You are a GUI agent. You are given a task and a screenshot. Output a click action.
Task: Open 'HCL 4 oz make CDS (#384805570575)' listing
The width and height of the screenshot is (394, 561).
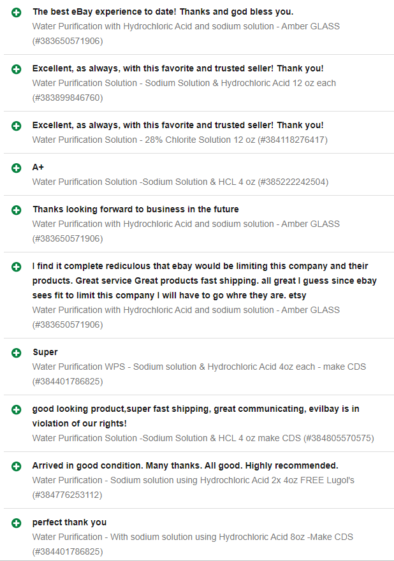[203, 438]
